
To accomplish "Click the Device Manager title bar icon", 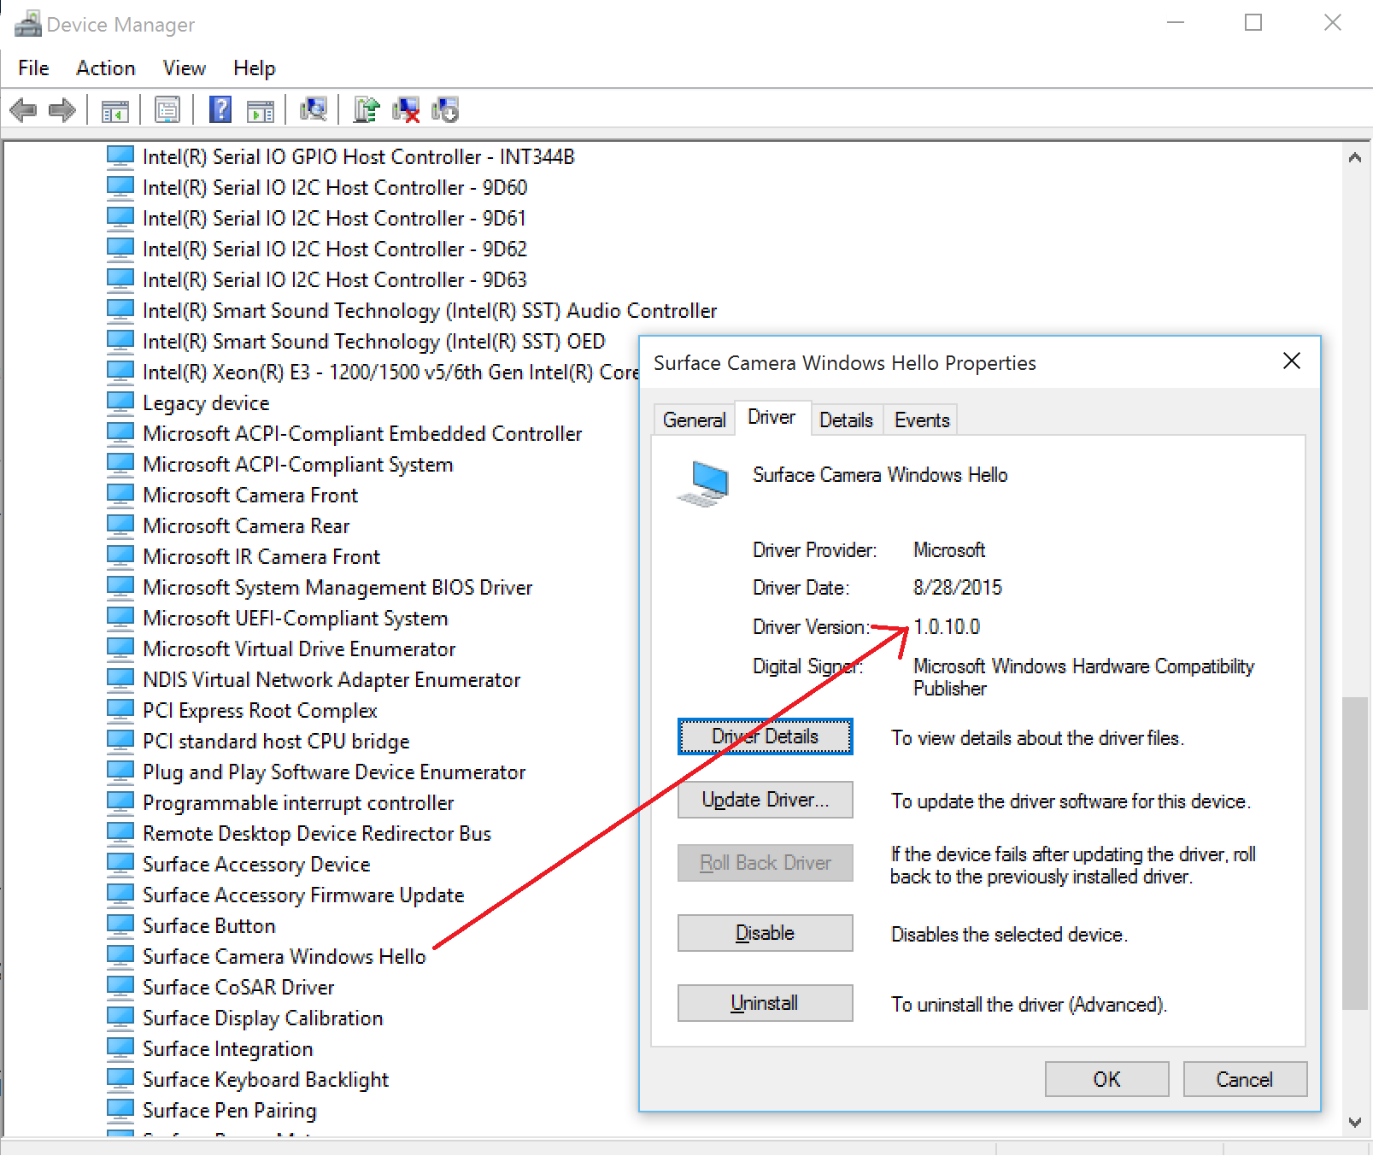I will [27, 24].
